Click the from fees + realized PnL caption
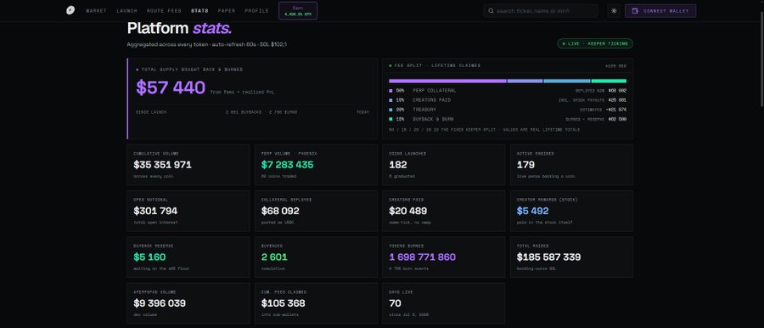This screenshot has width=764, height=328. tap(242, 93)
